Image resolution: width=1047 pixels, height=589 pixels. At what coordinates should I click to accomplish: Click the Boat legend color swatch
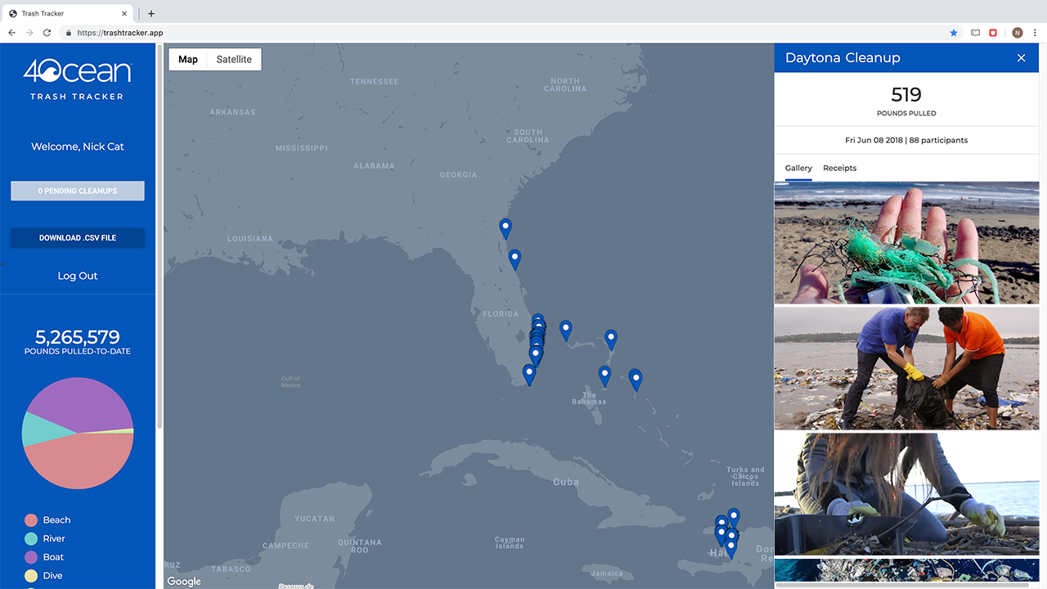click(x=31, y=557)
